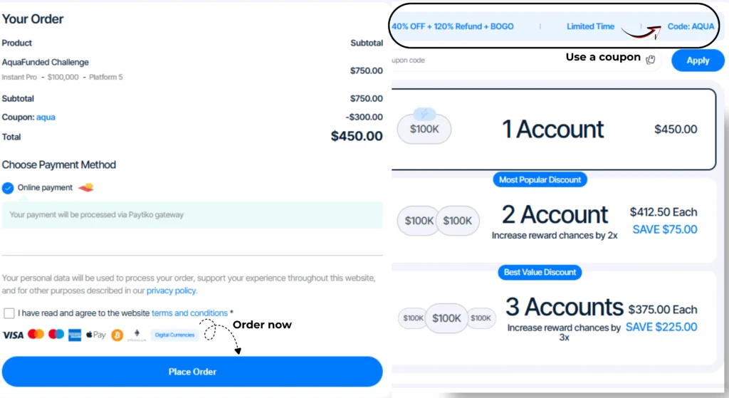
Task: Click the Apple Pay icon
Action: pos(95,335)
